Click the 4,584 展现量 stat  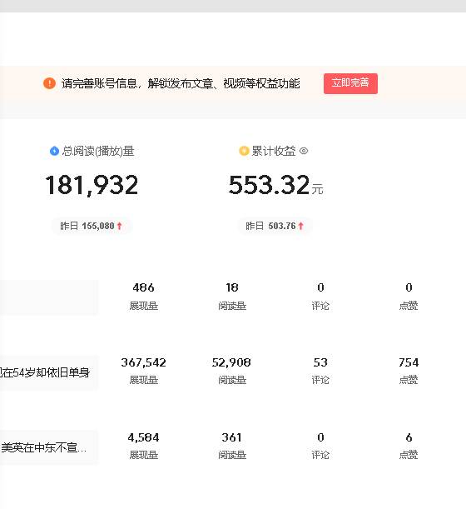pyautogui.click(x=144, y=446)
